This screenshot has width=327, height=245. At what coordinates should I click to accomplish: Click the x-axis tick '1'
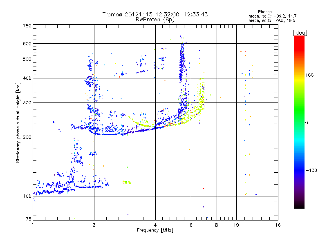tap(33, 225)
